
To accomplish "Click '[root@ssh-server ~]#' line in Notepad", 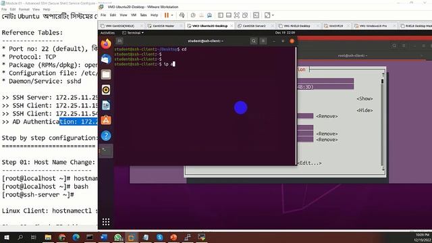I will [38, 194].
